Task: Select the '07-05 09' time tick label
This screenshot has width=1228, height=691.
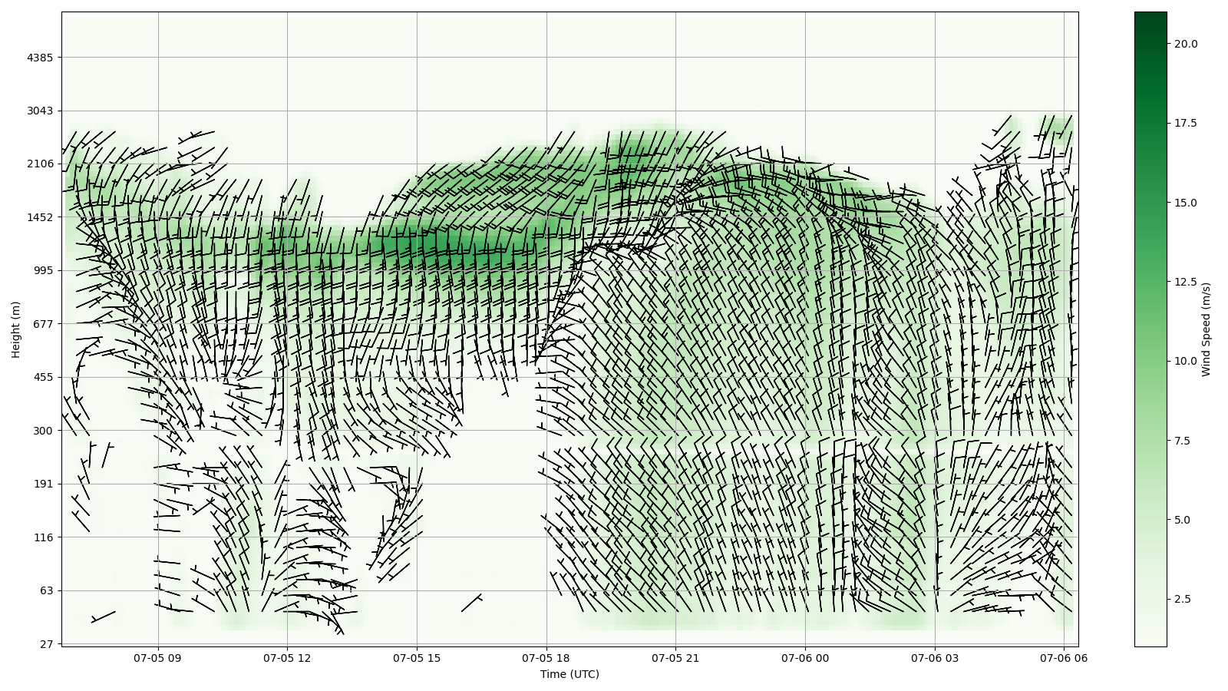Action: tap(157, 658)
